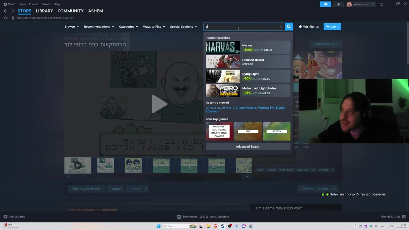Open File Explorer from the taskbar
The height and width of the screenshot is (230, 409).
point(208,226)
